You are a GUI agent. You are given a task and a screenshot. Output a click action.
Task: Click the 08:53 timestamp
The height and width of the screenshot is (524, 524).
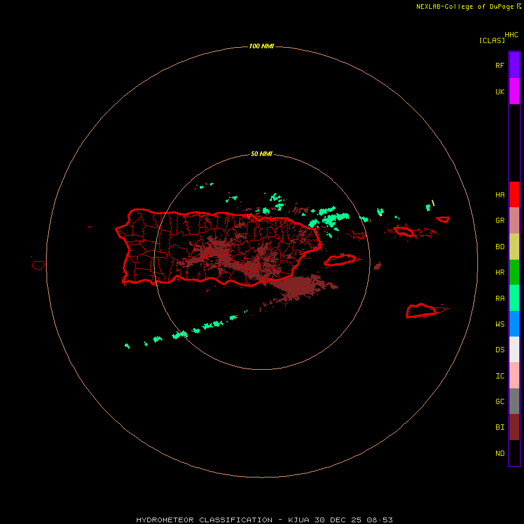pos(380,520)
